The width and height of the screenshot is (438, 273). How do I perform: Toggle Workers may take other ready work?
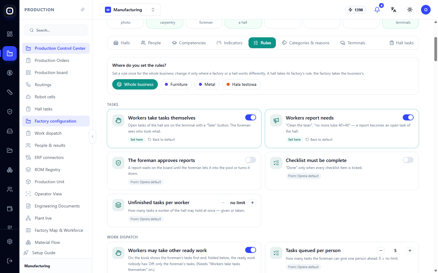tap(251, 250)
